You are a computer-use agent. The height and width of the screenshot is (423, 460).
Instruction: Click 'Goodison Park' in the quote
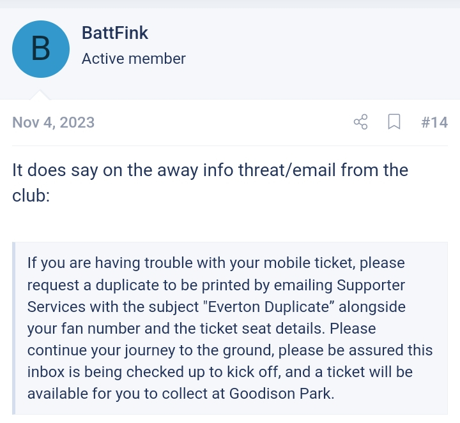click(282, 394)
